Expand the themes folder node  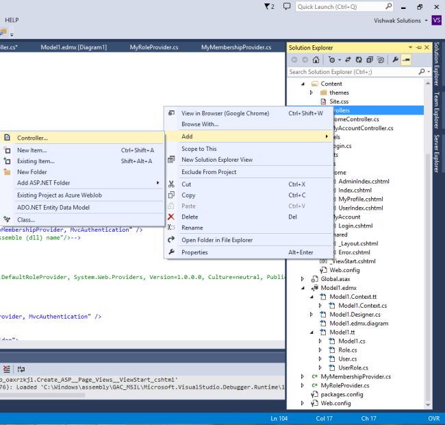click(312, 93)
